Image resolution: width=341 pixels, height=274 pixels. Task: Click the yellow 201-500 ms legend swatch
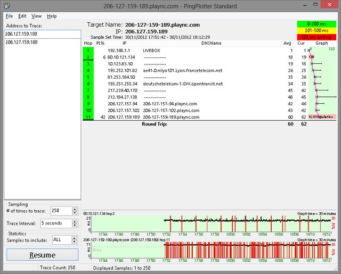tap(315, 30)
